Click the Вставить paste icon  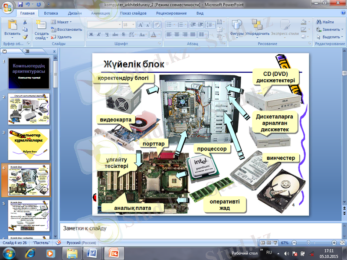12,24
